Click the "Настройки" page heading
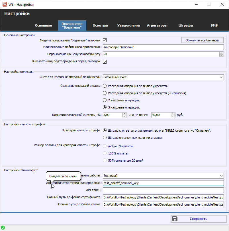This screenshot has width=229, height=231. [17, 13]
